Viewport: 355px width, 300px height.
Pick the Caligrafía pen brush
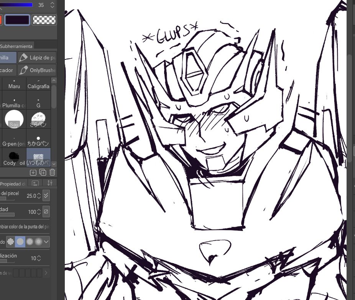pyautogui.click(x=38, y=84)
